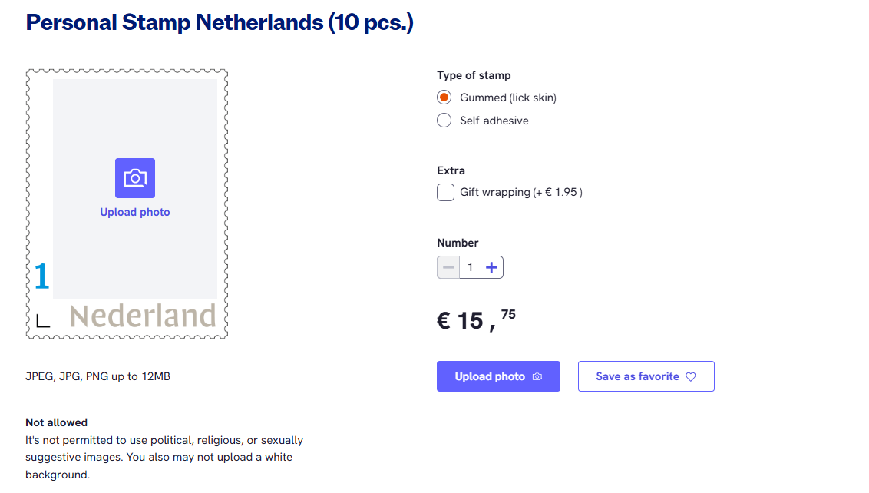869x493 pixels.
Task: Click the purple camera icon on stamp
Action: point(135,178)
